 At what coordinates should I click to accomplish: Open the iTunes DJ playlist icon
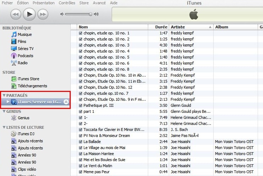click(x=14, y=134)
